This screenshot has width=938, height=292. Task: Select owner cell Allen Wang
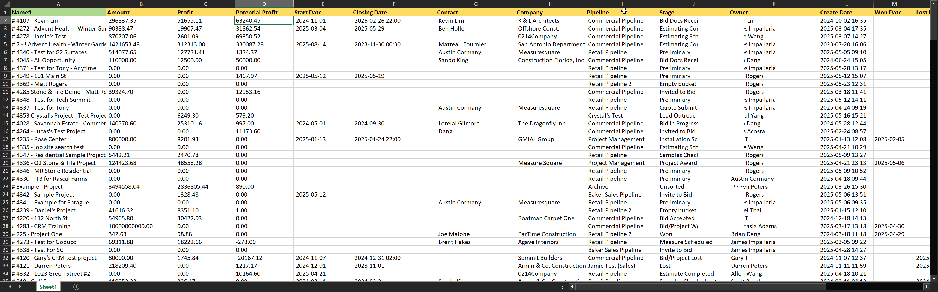774,274
